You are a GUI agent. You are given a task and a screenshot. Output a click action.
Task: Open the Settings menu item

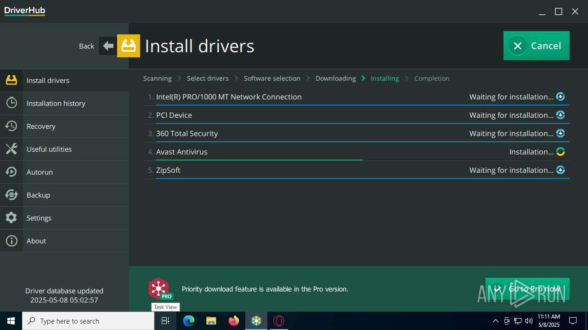[64, 218]
